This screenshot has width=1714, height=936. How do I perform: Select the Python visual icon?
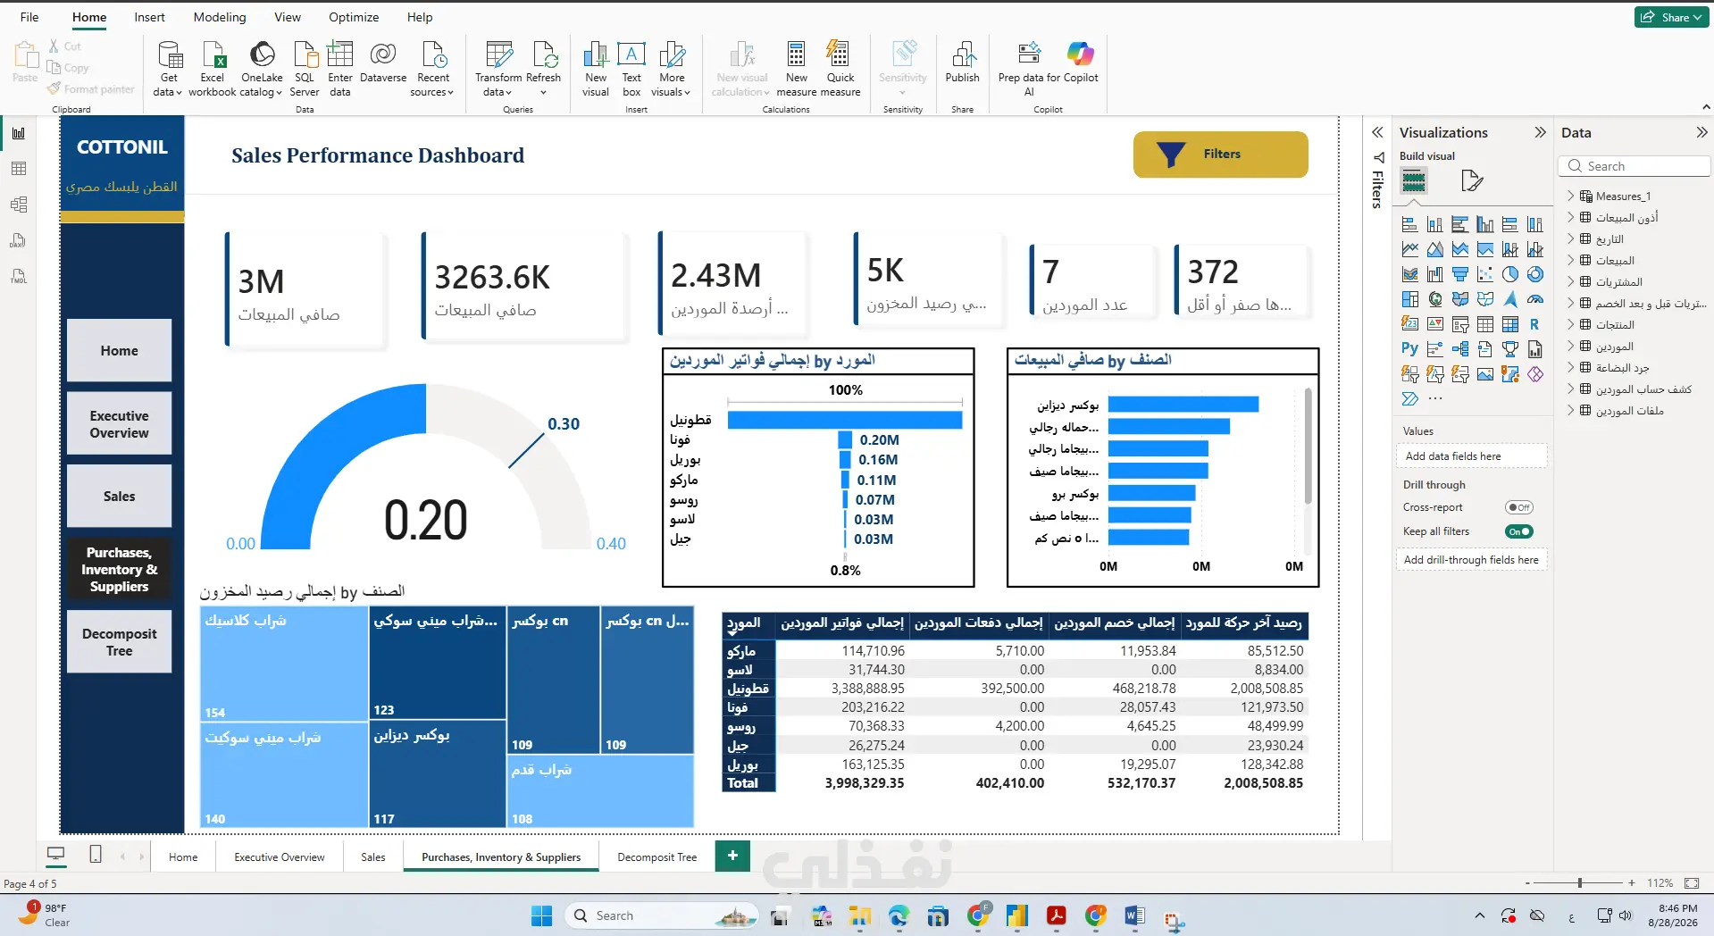click(1409, 349)
